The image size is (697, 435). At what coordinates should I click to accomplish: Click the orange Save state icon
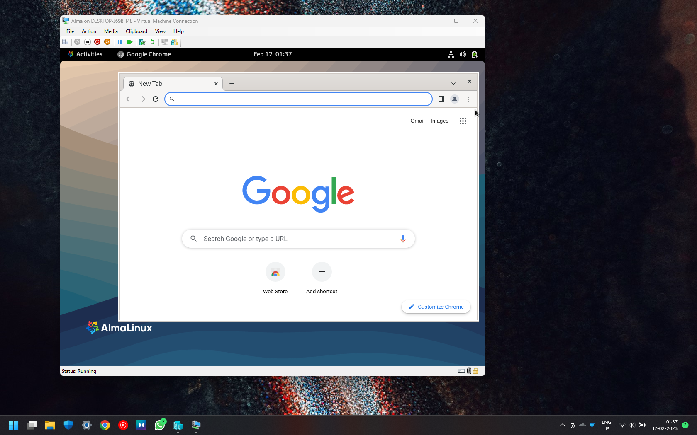point(107,42)
